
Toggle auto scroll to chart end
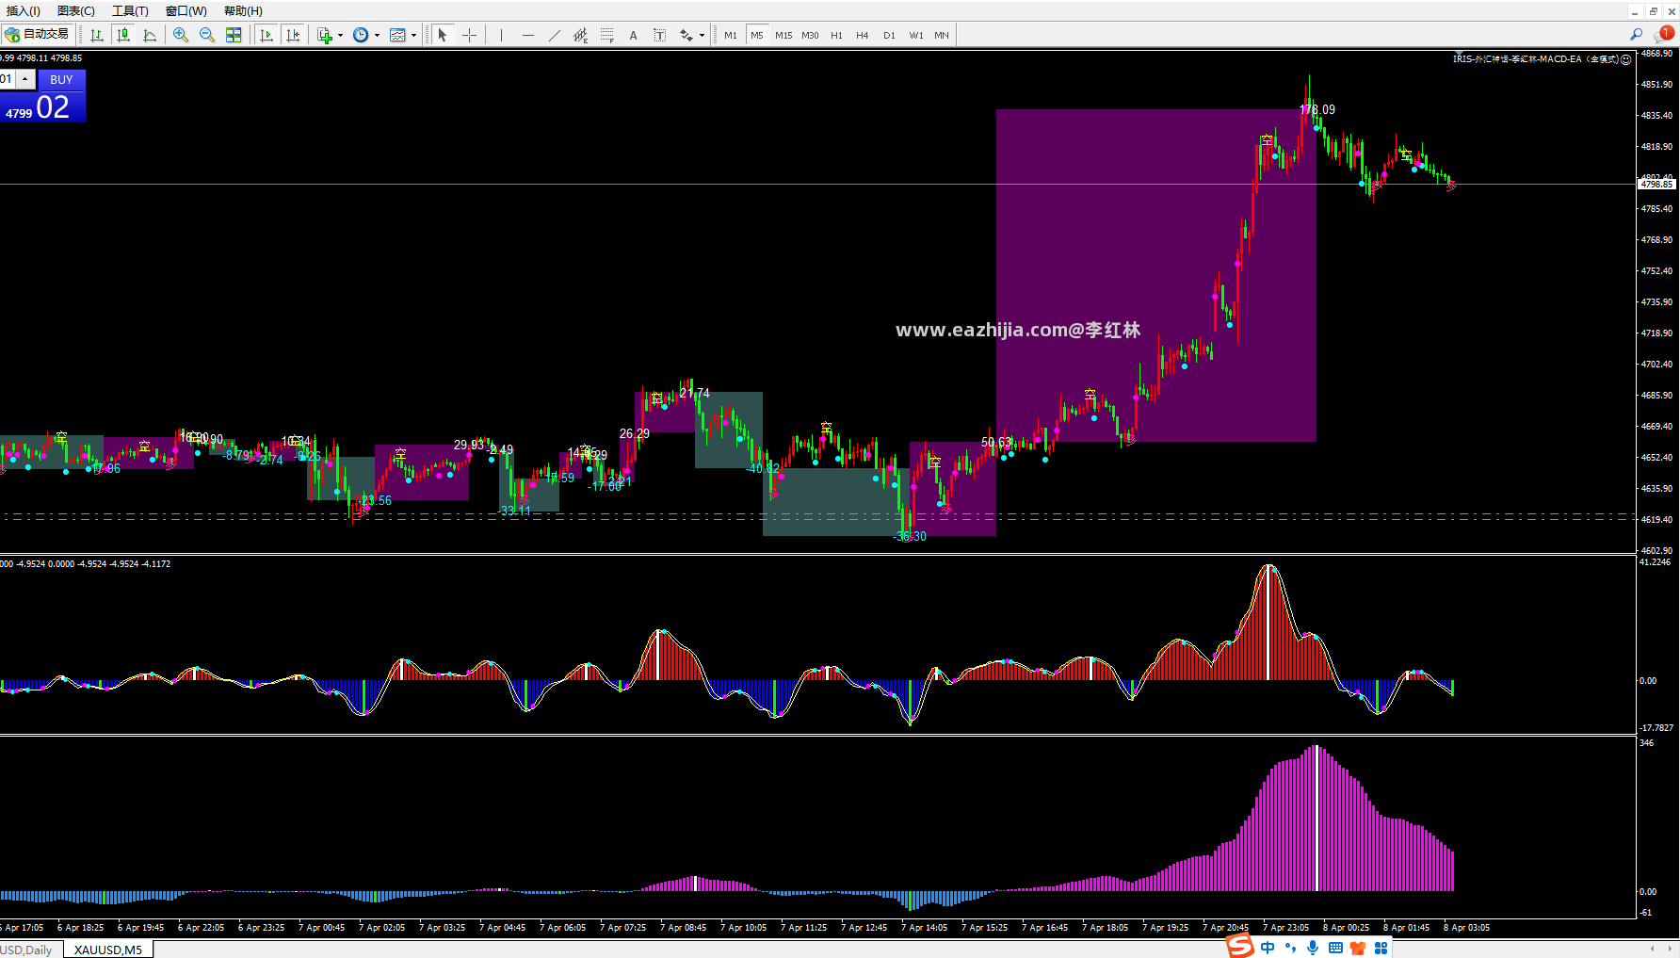point(267,35)
